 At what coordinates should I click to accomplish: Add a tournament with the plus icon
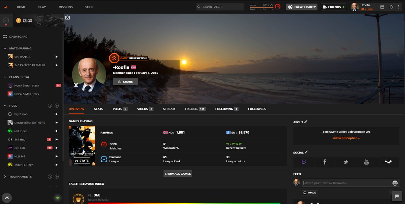pyautogui.click(x=57, y=176)
